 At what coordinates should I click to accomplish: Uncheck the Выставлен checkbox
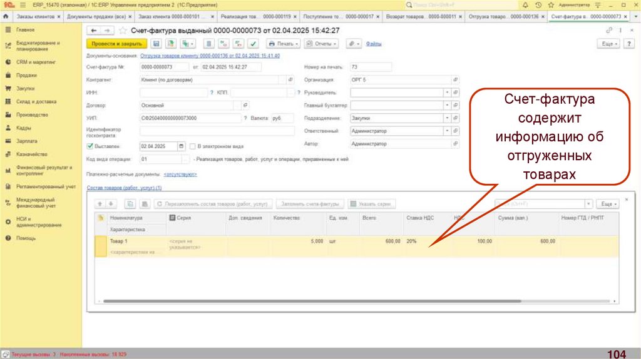point(90,146)
